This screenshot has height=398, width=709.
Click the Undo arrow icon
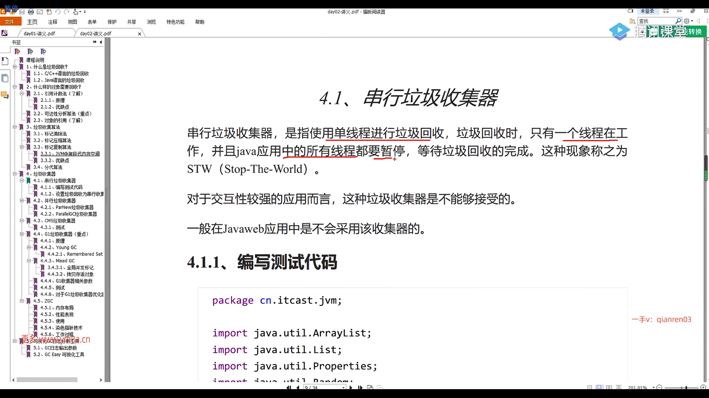tap(58, 12)
